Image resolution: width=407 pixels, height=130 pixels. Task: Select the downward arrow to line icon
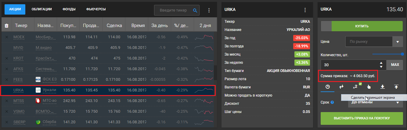pos(383,87)
